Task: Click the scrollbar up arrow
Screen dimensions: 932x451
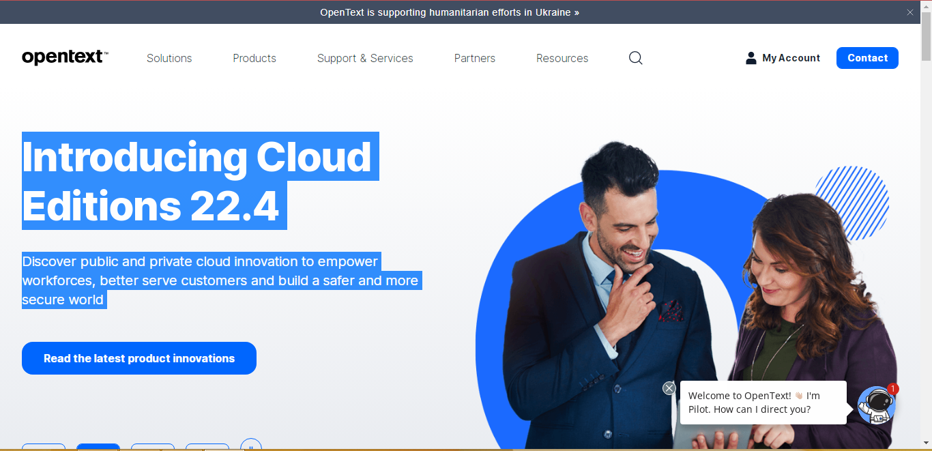Action: point(927,6)
